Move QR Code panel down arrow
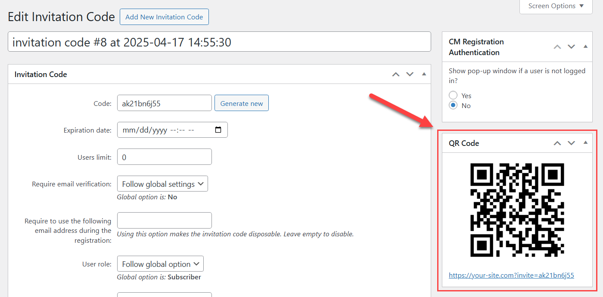This screenshot has height=297, width=603. click(571, 143)
